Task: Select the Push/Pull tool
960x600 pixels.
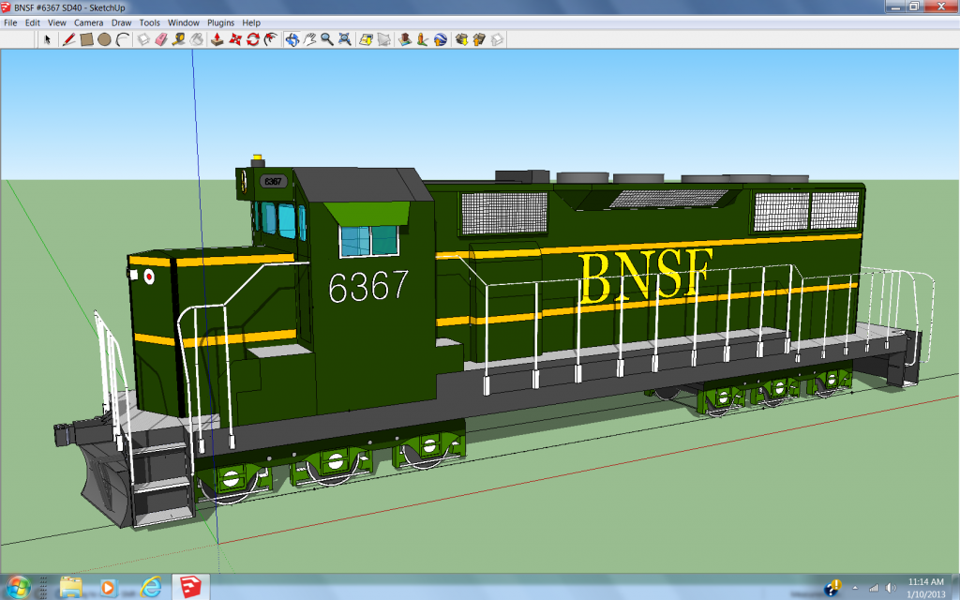Action: click(x=217, y=39)
